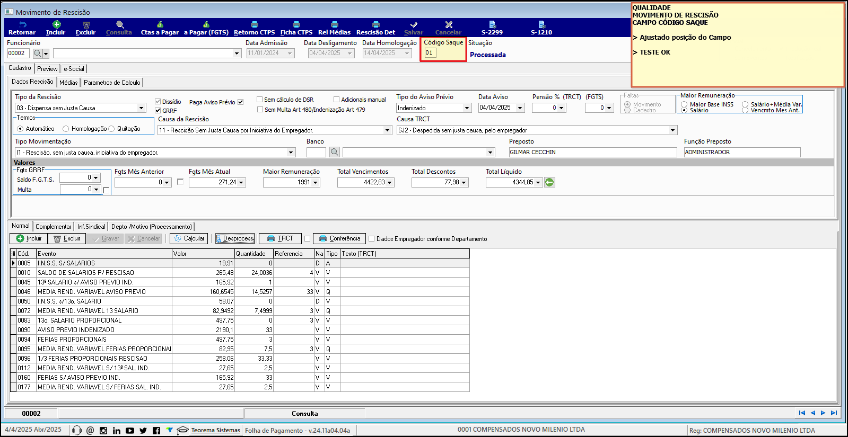This screenshot has height=437, width=848.
Task: Click the Instagram icon in status bar
Action: click(103, 431)
